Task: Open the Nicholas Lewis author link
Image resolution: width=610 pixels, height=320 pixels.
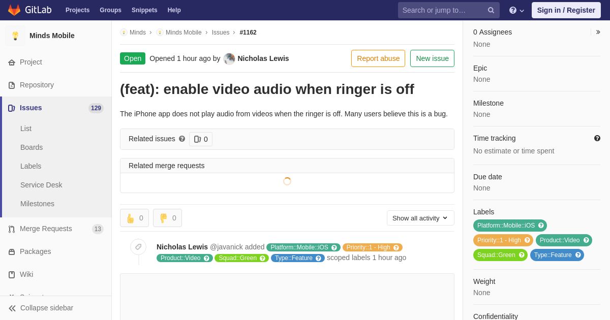Action: click(263, 58)
